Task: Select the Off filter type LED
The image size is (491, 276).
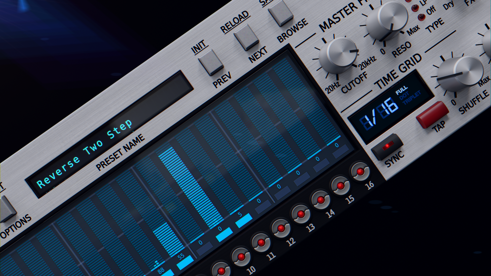Action: [x=421, y=17]
